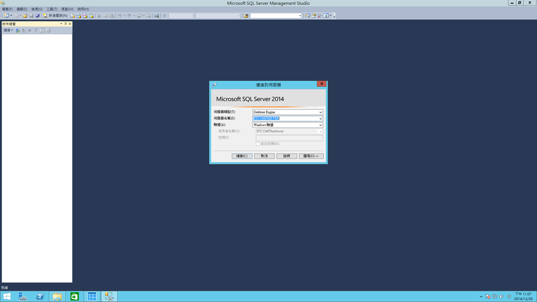Click the server name text field
Viewport: 537px width, 302px height.
(x=285, y=118)
